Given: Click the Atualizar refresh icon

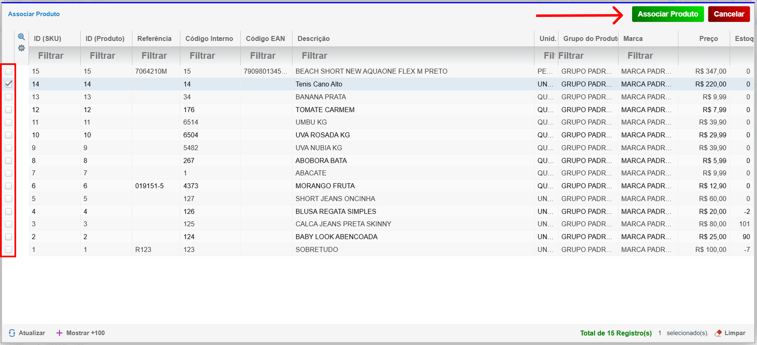Looking at the screenshot, I should pyautogui.click(x=12, y=333).
